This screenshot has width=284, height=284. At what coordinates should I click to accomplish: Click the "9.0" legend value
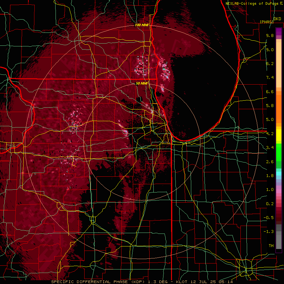pyautogui.click(x=270, y=50)
